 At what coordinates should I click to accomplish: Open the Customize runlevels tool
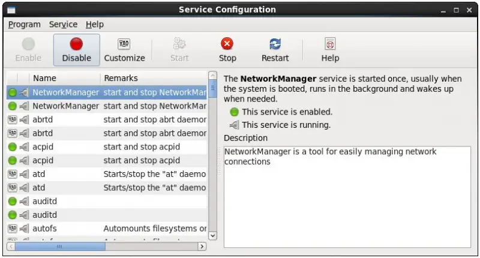tap(124, 50)
